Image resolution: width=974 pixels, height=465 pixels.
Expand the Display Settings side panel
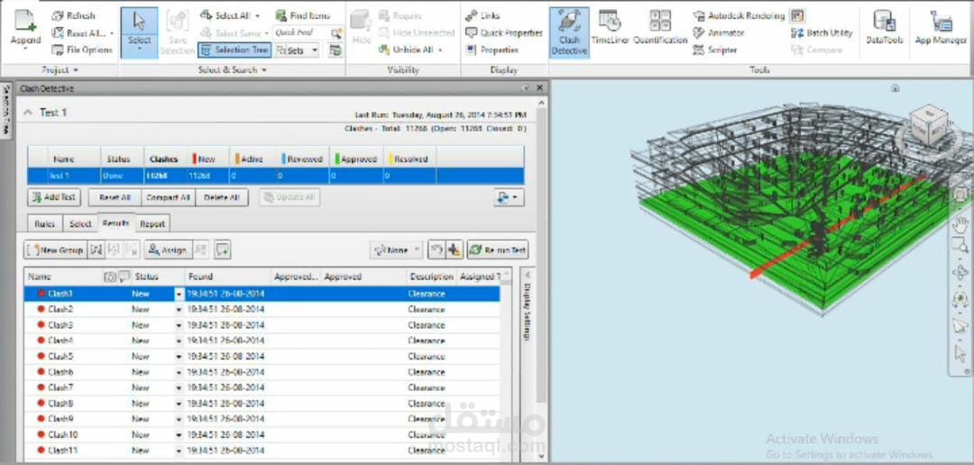(526, 275)
